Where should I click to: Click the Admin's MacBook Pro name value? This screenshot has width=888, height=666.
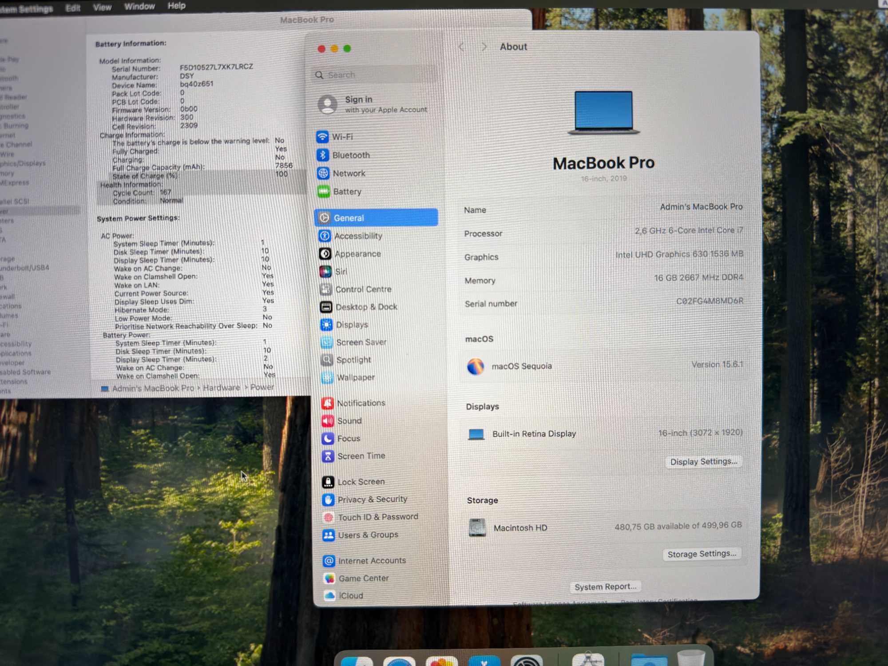coord(701,207)
